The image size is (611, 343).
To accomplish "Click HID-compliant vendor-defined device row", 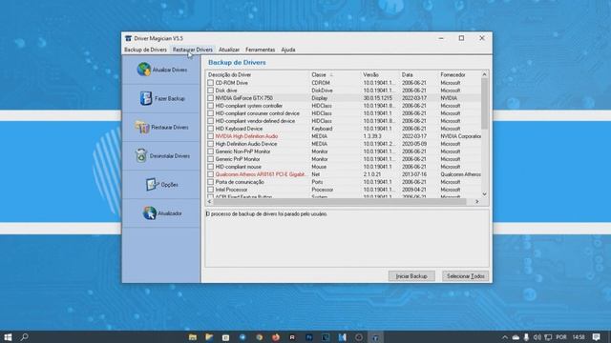I will click(x=344, y=121).
